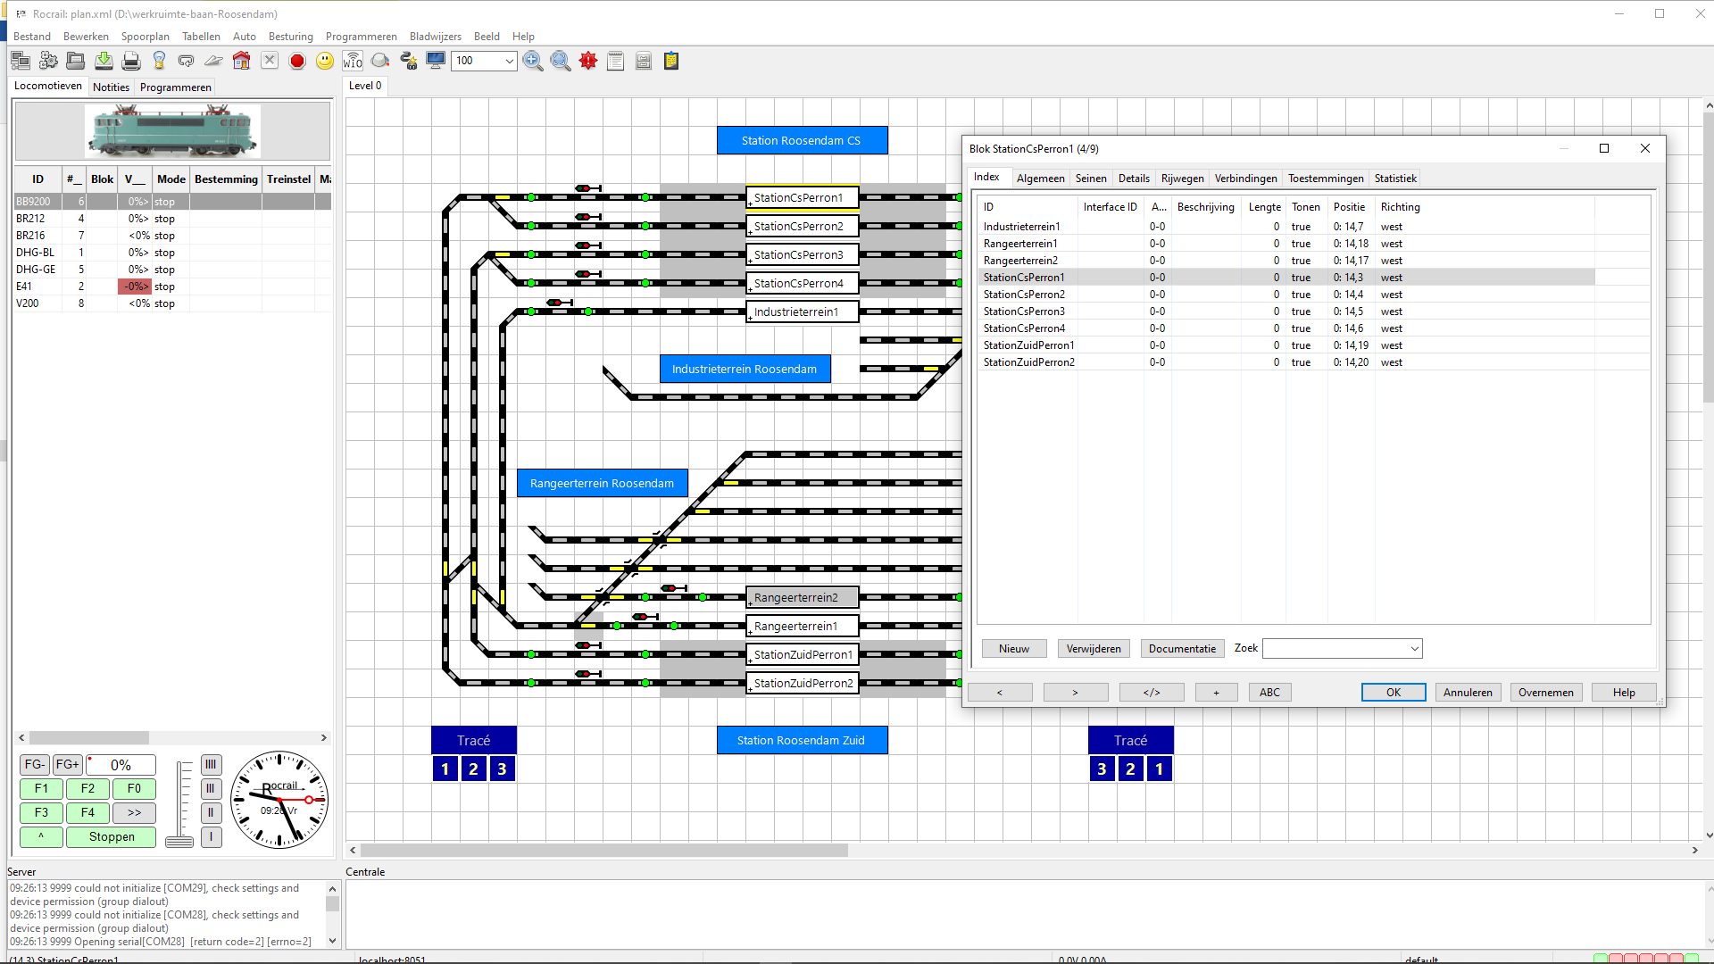Viewport: 1714px width, 964px height.
Task: Click the printer icon in toolbar
Action: click(x=131, y=61)
